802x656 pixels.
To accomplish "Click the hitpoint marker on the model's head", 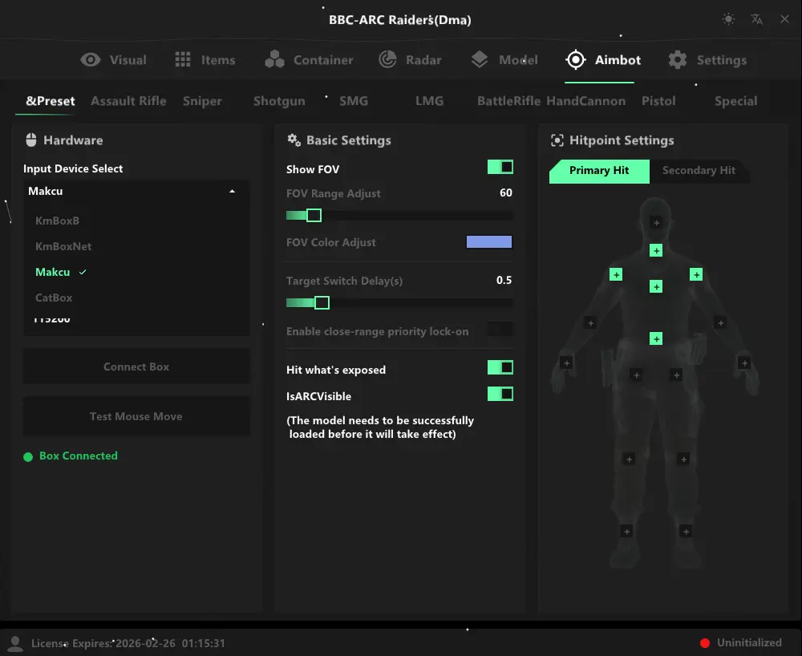I will click(x=656, y=222).
